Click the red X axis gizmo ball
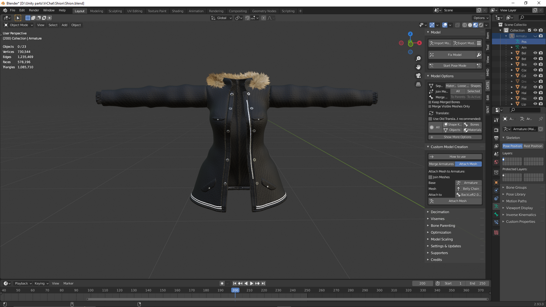This screenshot has width=546, height=307. pos(419,43)
